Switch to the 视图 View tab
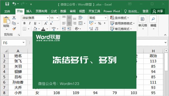The height and width of the screenshot is (96, 169). click(82, 11)
